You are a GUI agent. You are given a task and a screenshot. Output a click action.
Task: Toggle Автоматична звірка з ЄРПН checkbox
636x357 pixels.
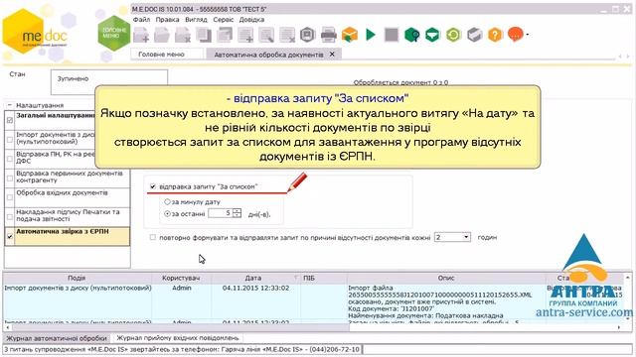point(10,236)
